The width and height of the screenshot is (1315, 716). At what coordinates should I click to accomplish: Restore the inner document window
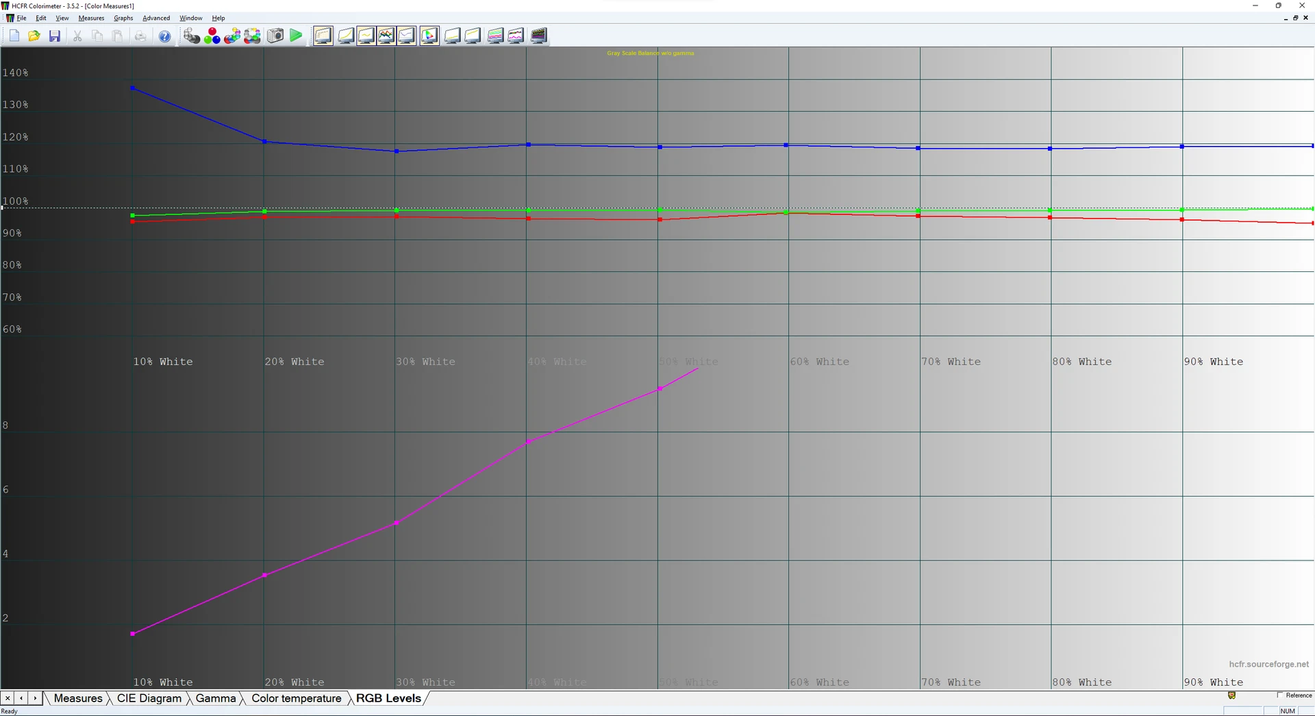[x=1295, y=18]
